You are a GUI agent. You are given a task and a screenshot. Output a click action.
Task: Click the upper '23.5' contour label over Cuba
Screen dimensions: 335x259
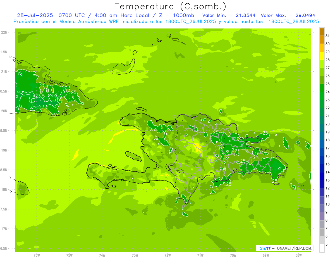40,96
